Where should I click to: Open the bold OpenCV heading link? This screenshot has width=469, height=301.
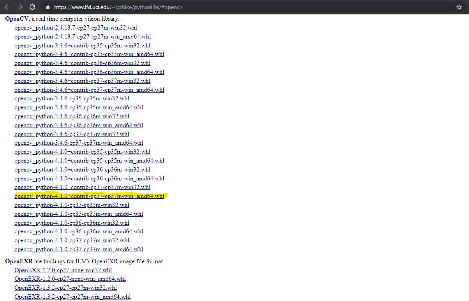(17, 19)
